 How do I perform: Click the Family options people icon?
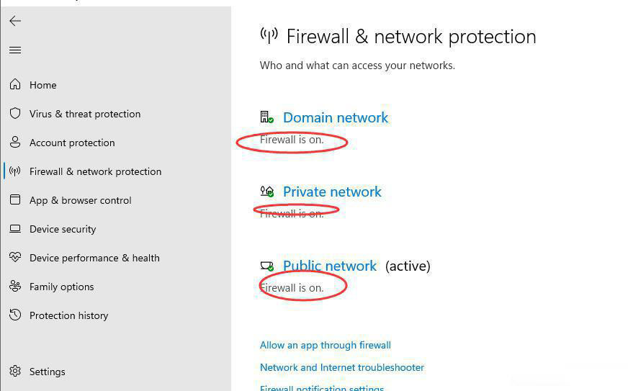[15, 287]
